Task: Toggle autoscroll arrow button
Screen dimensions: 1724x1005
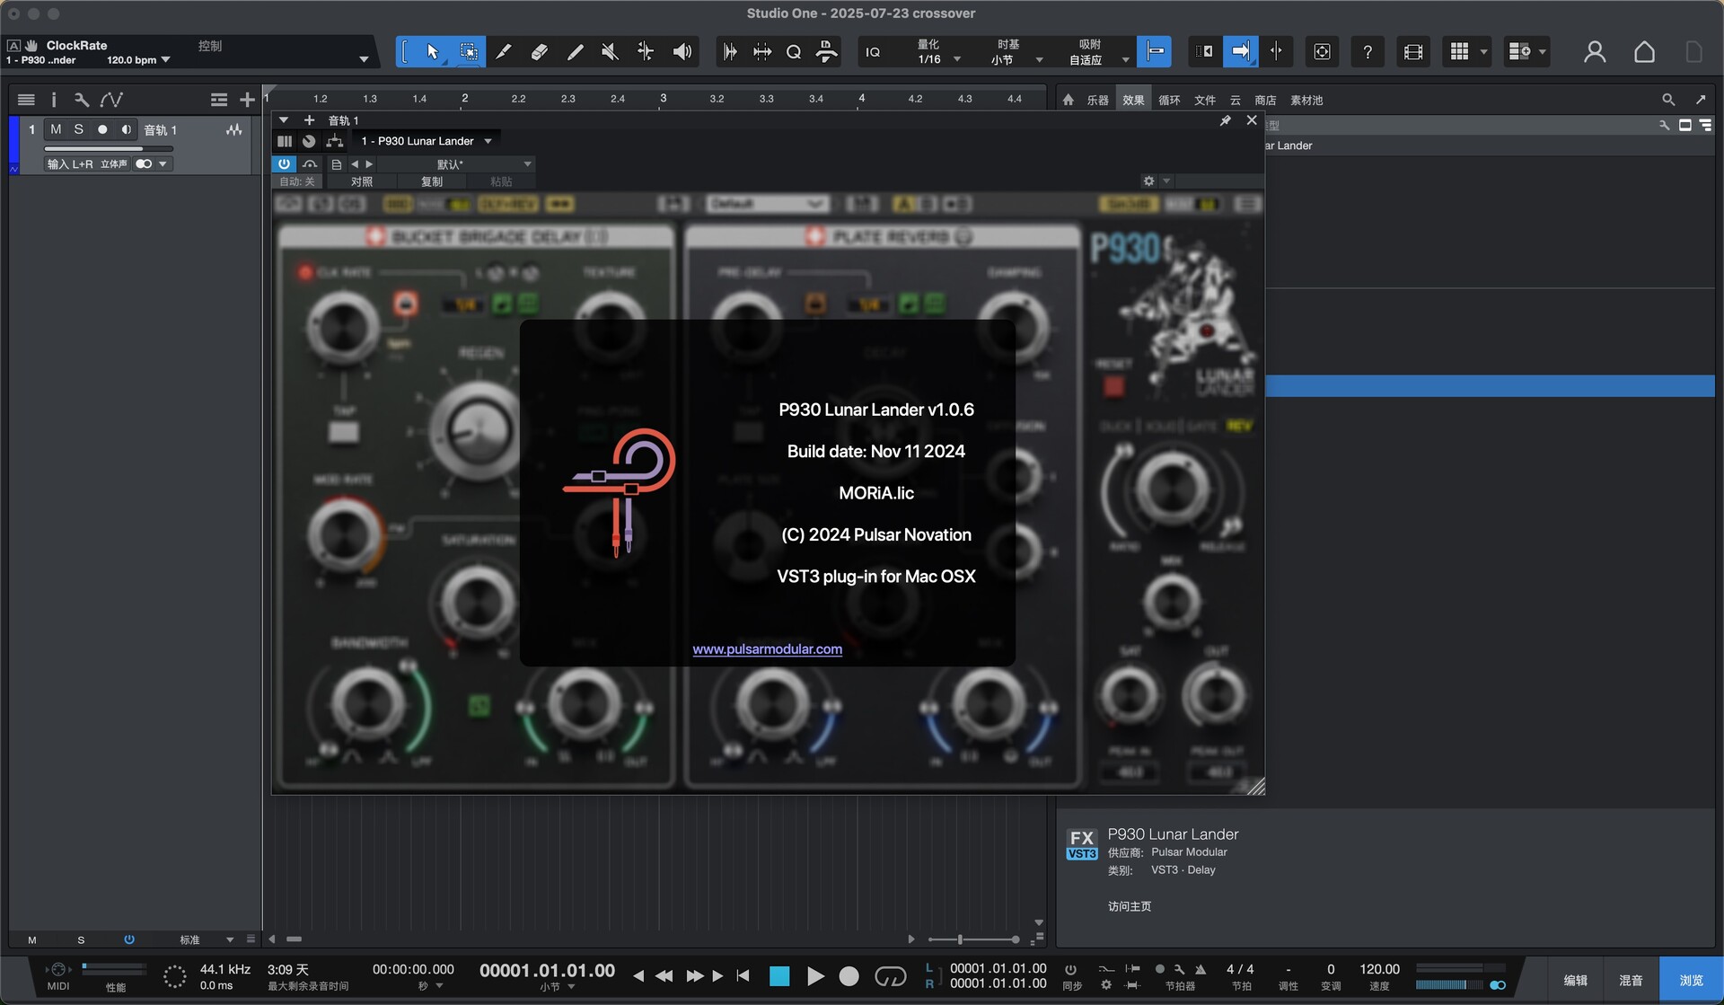Action: [x=1240, y=52]
